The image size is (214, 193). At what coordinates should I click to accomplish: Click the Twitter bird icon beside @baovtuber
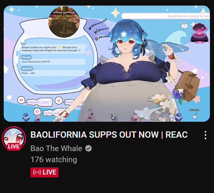[90, 28]
